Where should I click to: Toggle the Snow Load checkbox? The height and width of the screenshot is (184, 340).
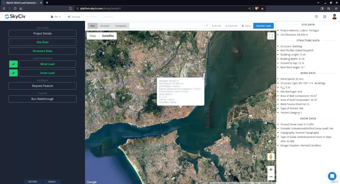coord(13,73)
